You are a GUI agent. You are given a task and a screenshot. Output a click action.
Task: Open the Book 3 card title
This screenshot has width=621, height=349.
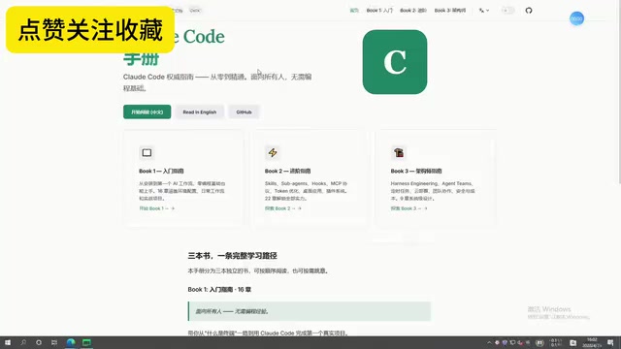416,171
